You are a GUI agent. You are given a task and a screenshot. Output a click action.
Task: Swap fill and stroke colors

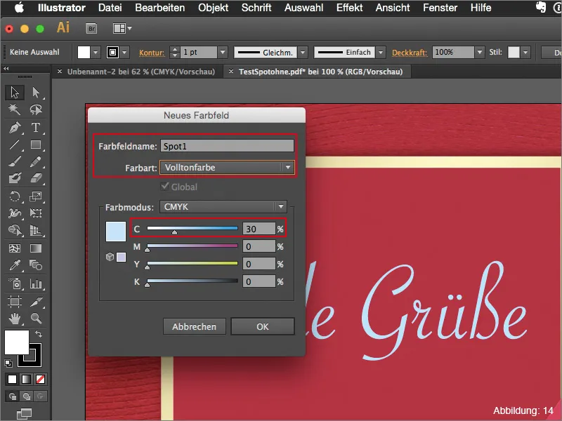39,333
